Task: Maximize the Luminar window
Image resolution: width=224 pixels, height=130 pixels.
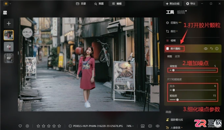Action: click(211, 4)
